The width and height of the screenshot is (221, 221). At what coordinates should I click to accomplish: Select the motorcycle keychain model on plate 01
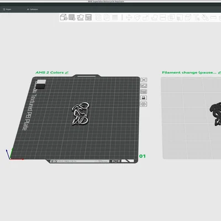(x=81, y=114)
